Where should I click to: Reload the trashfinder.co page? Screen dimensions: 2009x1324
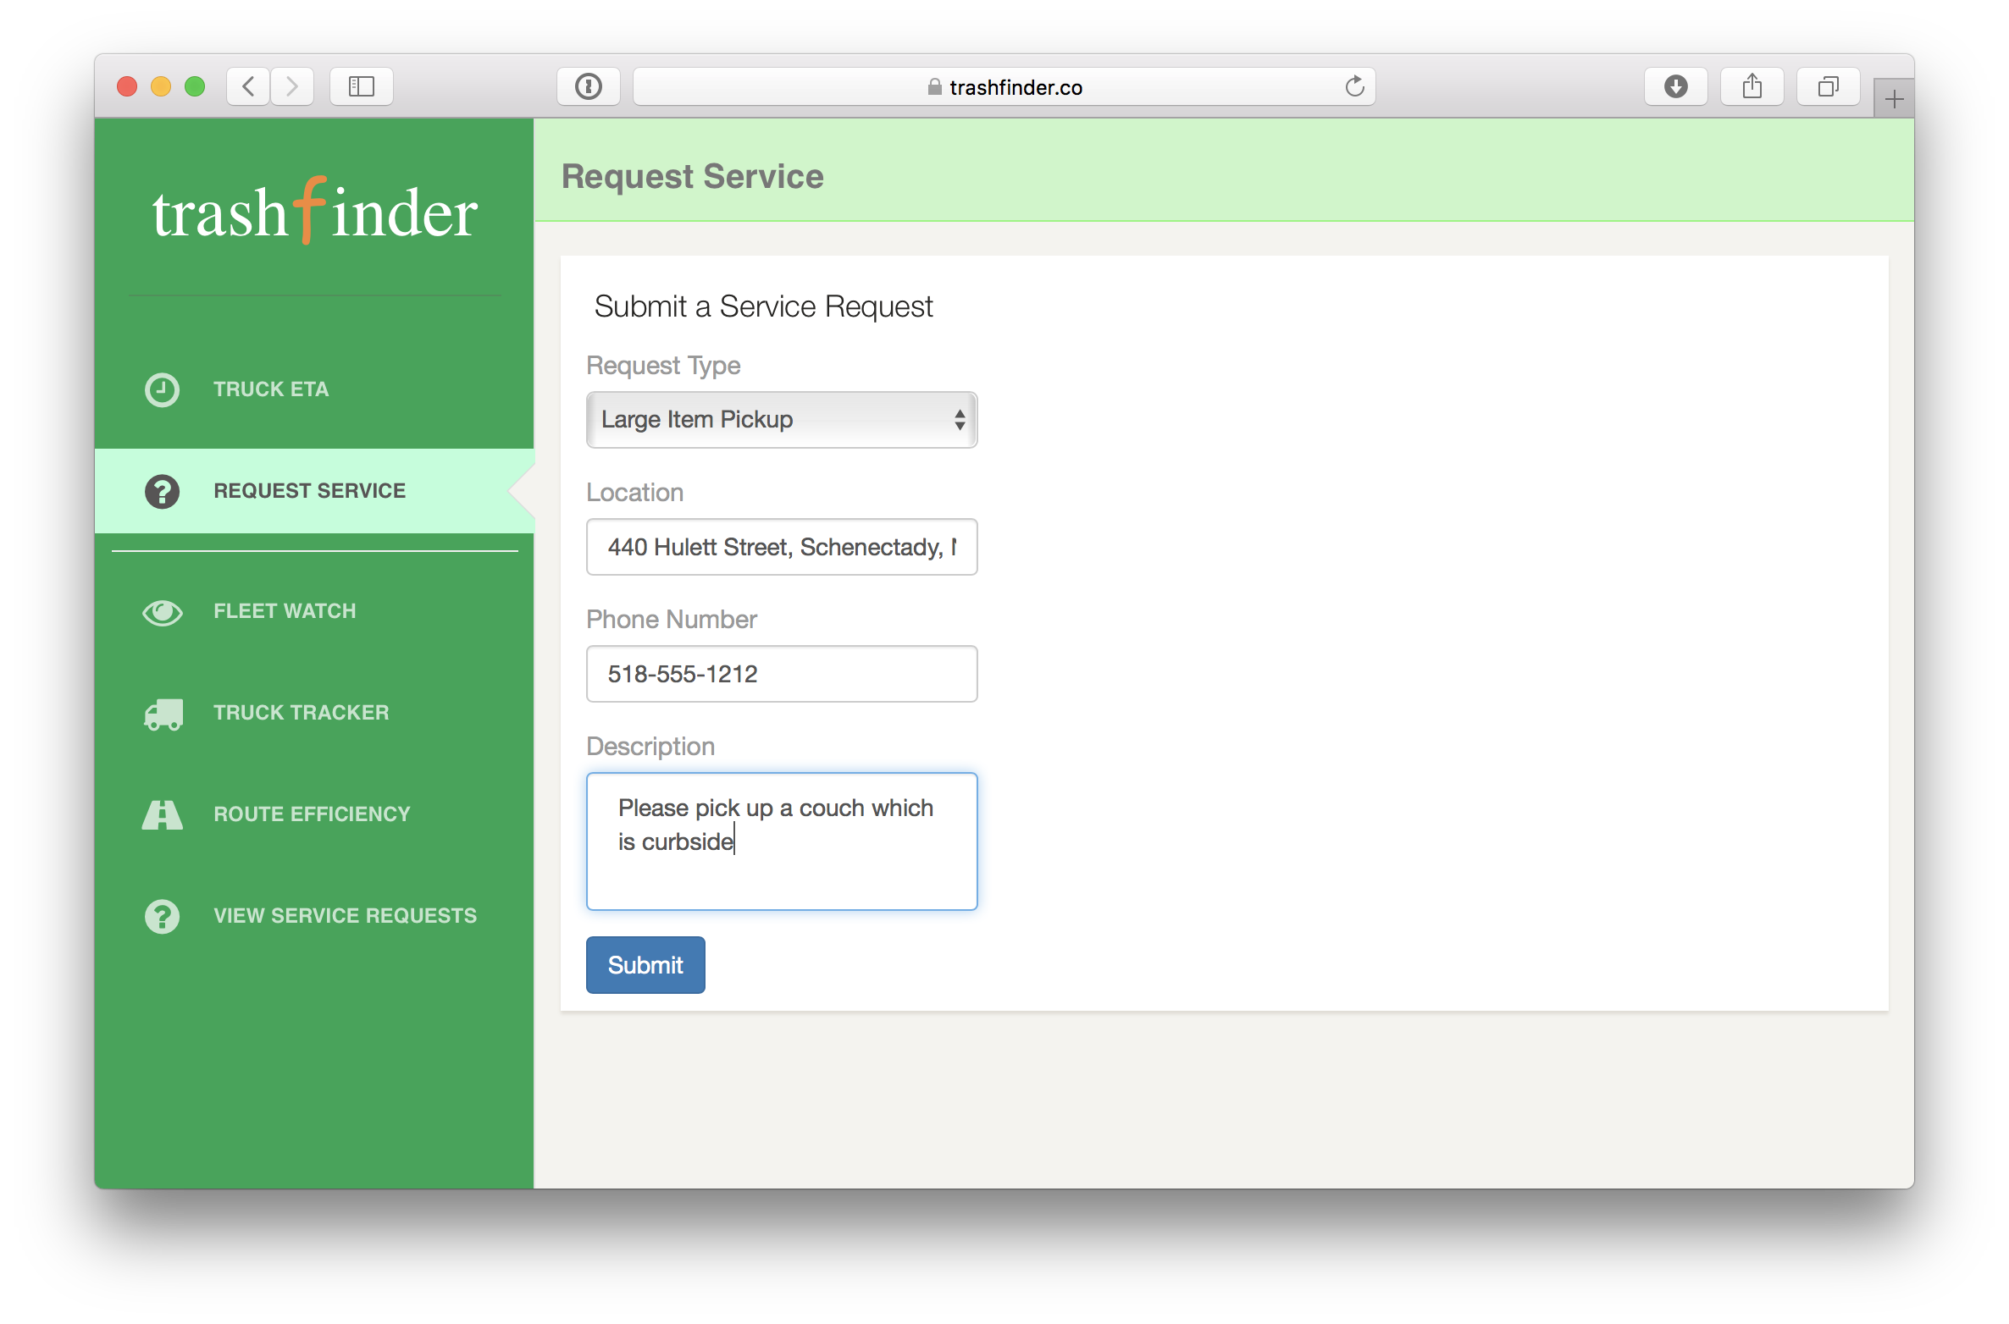pos(1354,86)
